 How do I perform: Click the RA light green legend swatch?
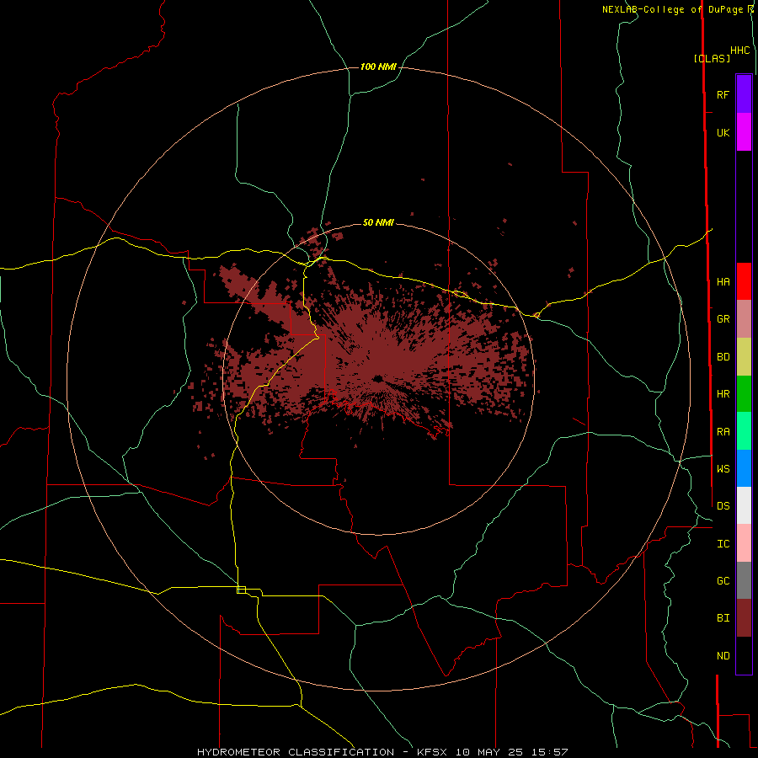click(744, 431)
